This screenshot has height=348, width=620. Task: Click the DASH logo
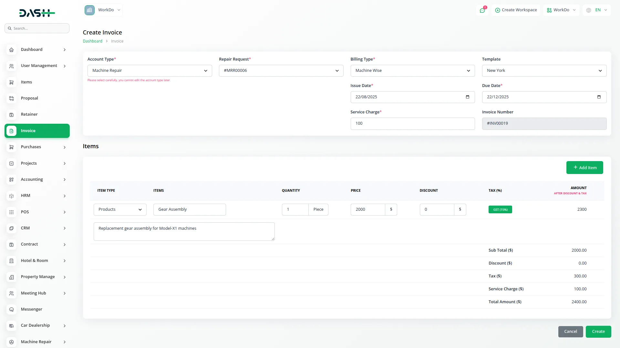(x=37, y=13)
